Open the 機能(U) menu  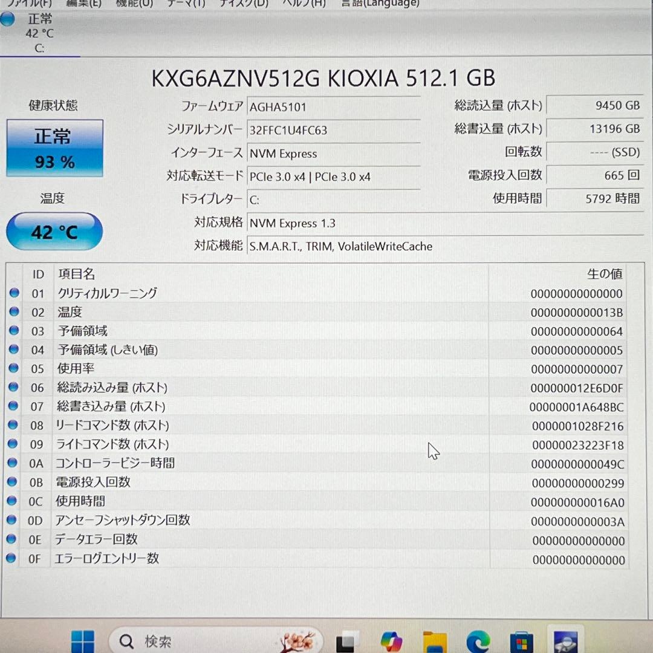134,4
